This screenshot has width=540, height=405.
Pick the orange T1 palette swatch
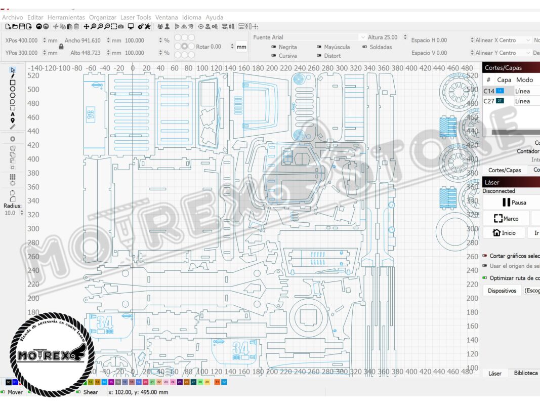point(217,382)
